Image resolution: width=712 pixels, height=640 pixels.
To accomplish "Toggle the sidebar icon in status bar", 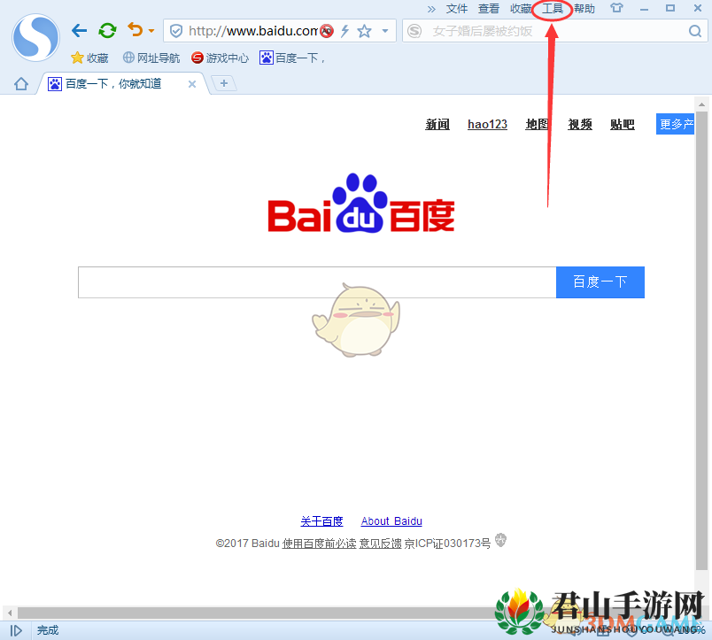I will coord(16,630).
